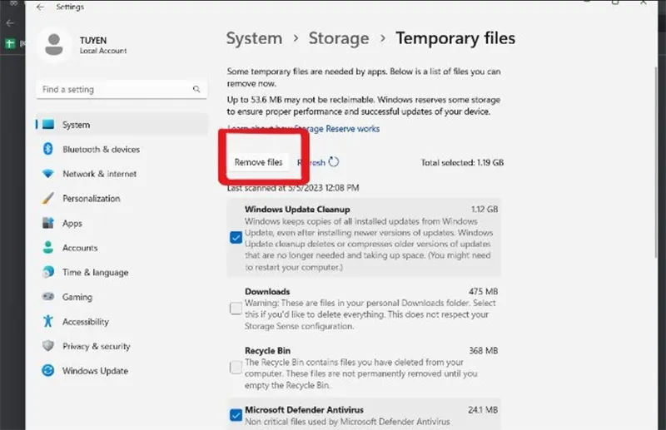Click the Downloads item title
Viewport: 666px width, 430px height.
[x=267, y=292]
